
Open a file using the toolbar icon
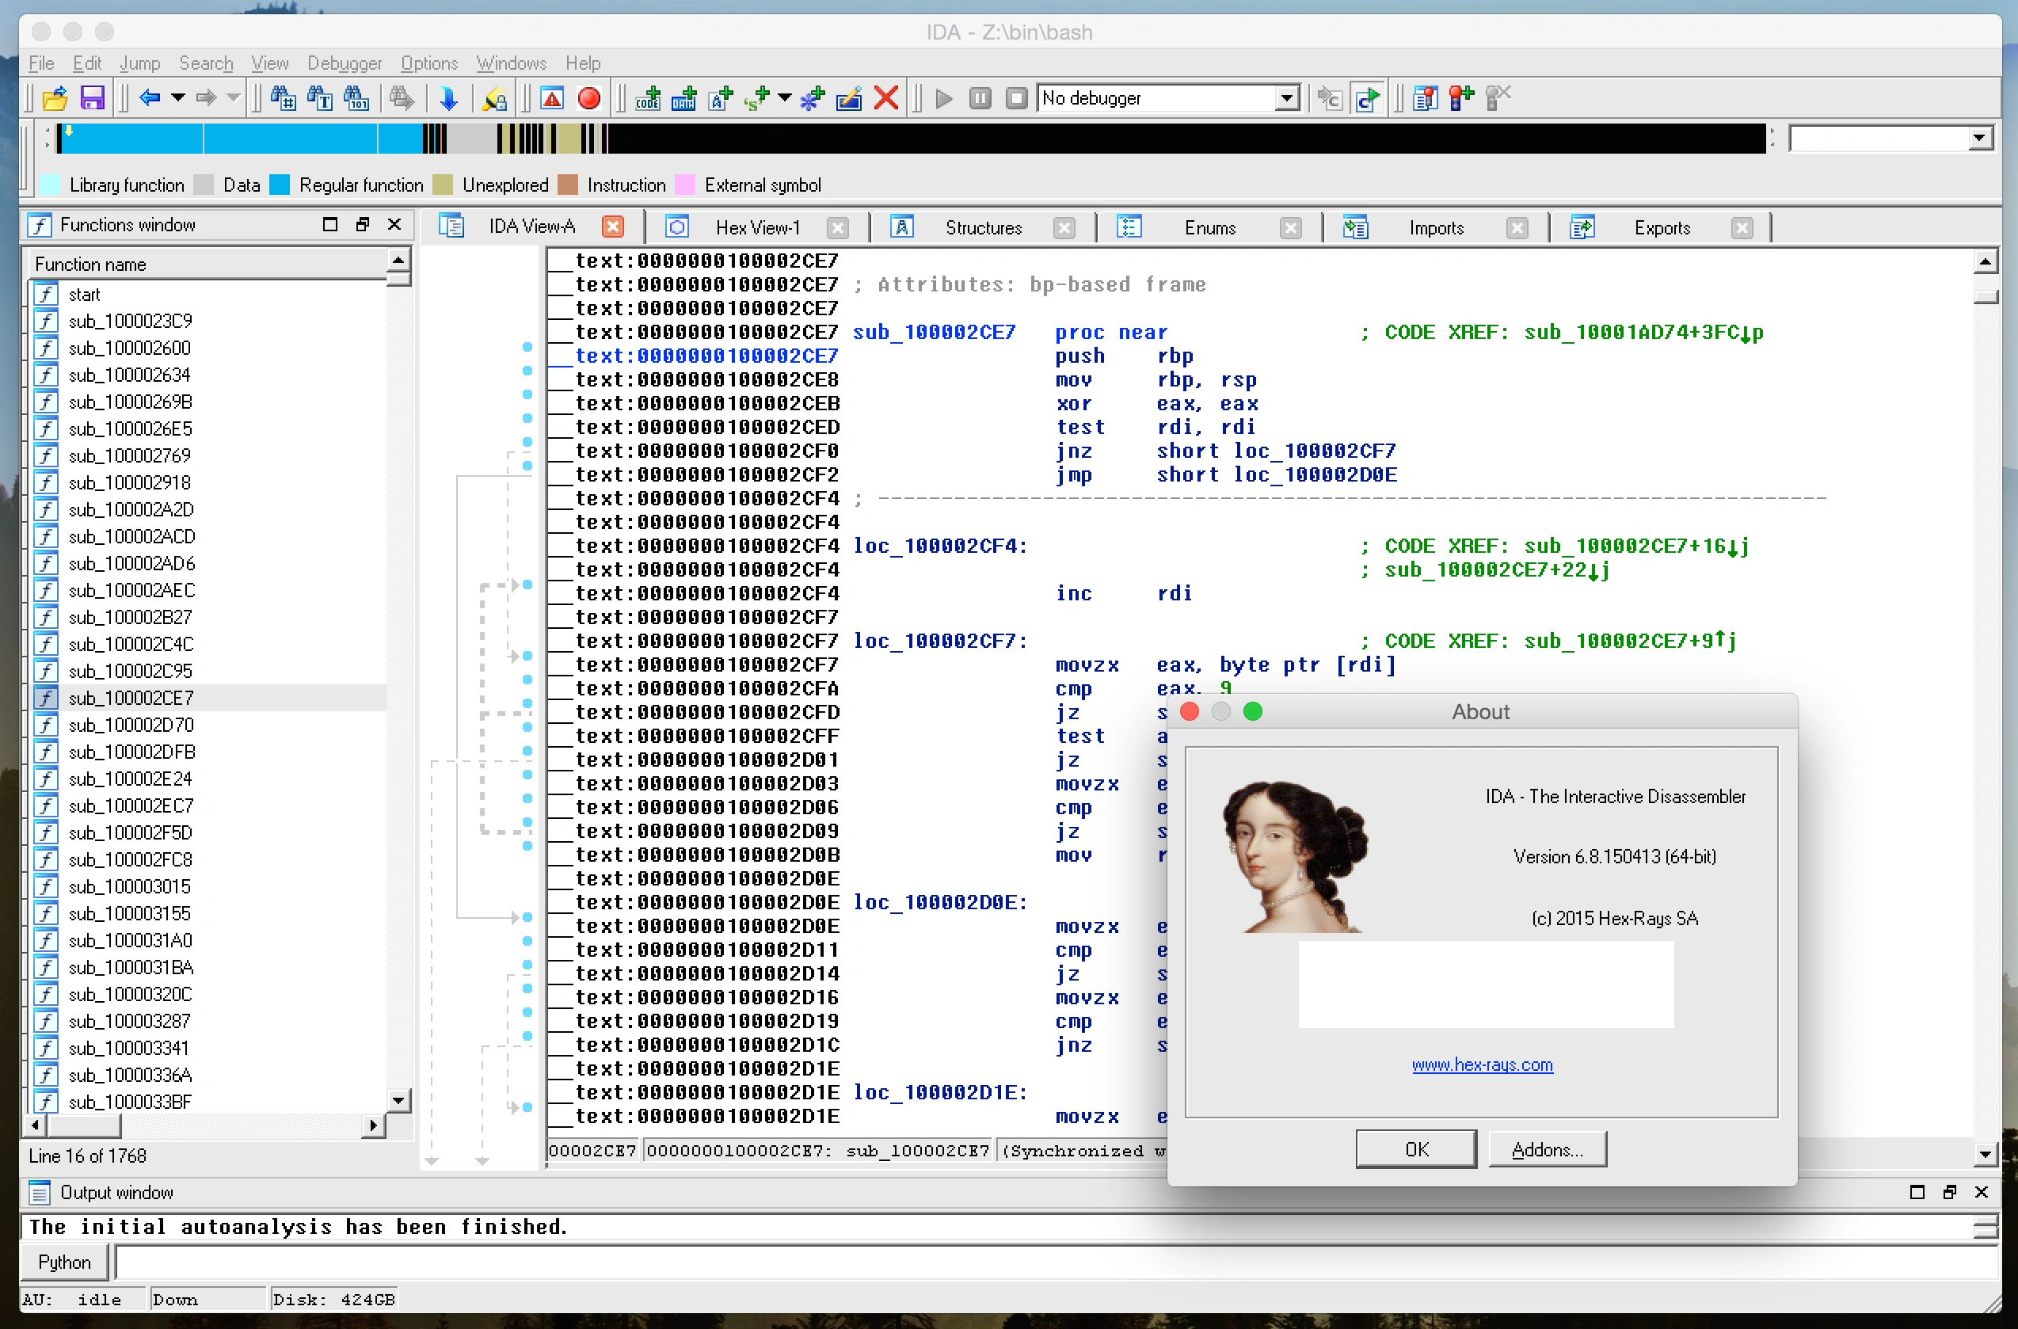click(x=55, y=97)
